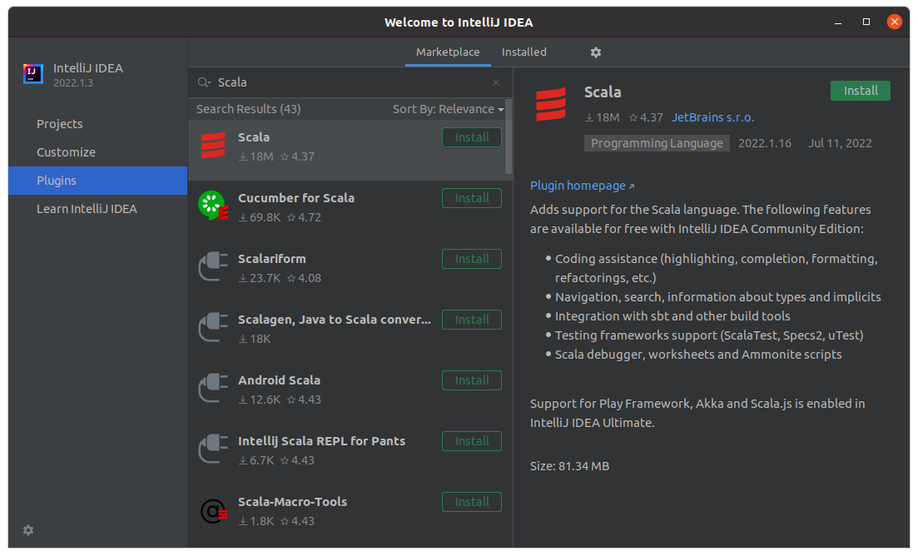918x556 pixels.
Task: Click the plugin results list scrollbar
Action: pos(509,137)
